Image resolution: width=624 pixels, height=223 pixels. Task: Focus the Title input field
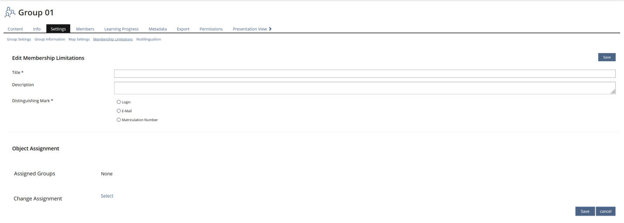coord(365,73)
